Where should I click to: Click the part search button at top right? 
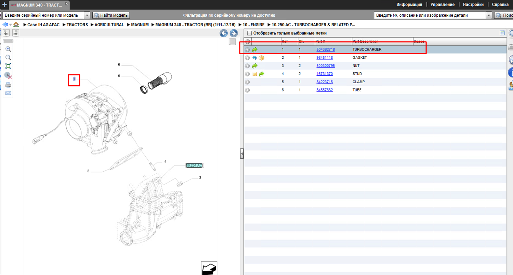click(504, 15)
